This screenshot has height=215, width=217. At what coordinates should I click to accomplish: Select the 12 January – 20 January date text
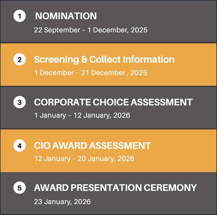tap(84, 159)
